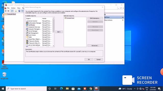Image resolution: width=163 pixels, height=91 pixels.
Task: Collapse Console Root section in Actions pane
Action: (x=123, y=17)
